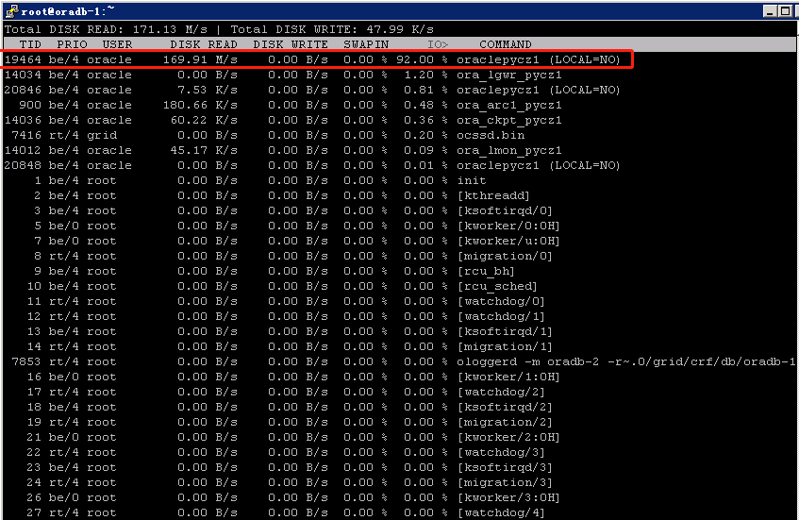The image size is (799, 520).
Task: Click the [rcu_bh] command
Action: pos(486,271)
